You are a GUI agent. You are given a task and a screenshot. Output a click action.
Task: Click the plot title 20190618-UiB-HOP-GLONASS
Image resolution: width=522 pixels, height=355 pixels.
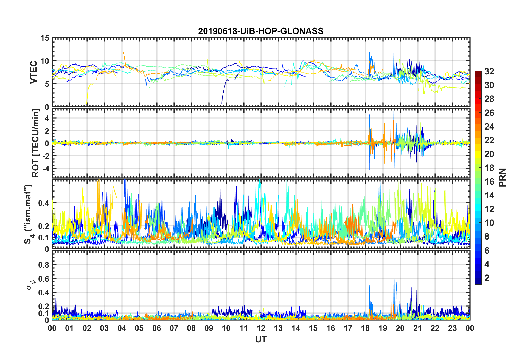[261, 31]
